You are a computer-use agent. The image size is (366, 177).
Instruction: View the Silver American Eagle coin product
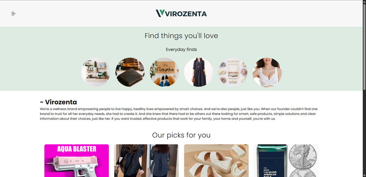tap(286, 160)
